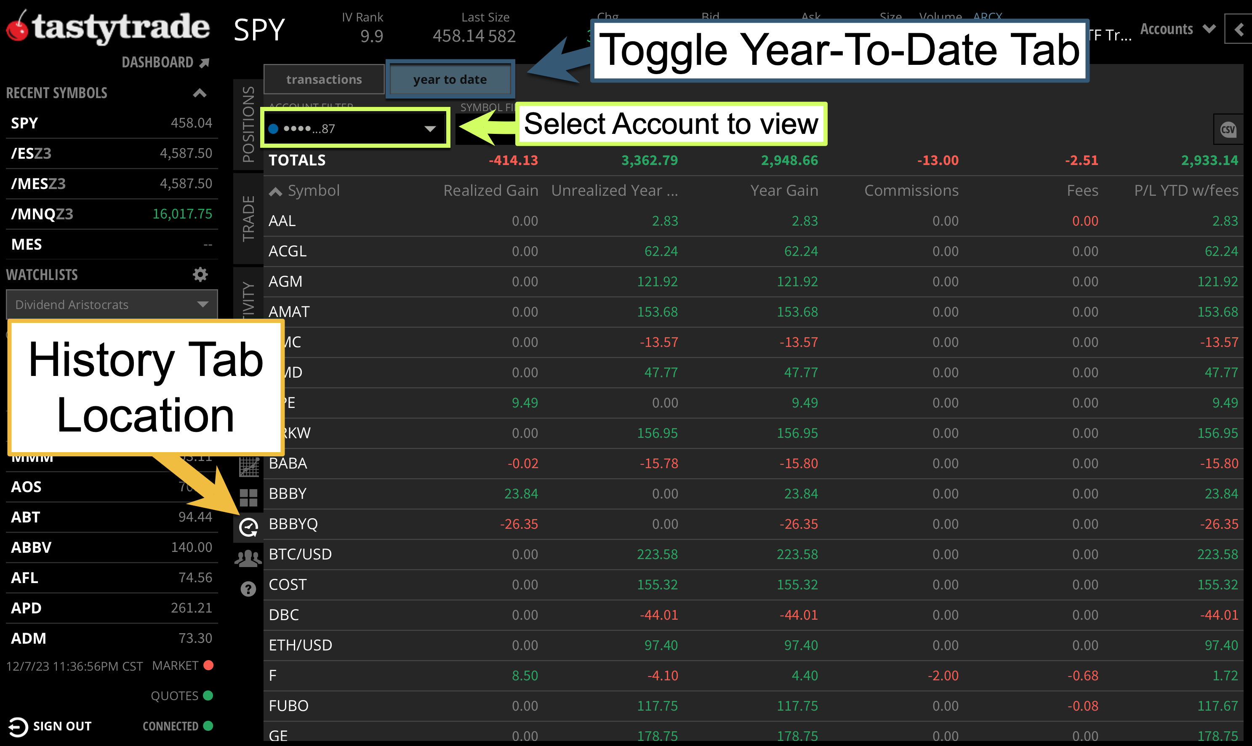
Task: Export the table using the CSV icon
Action: (1228, 129)
